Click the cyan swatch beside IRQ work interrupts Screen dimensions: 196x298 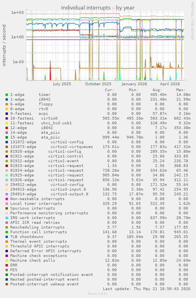pyautogui.click(x=7, y=218)
